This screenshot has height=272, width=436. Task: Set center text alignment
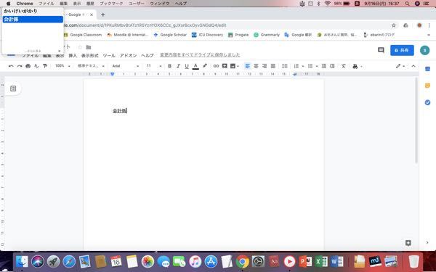[256, 66]
